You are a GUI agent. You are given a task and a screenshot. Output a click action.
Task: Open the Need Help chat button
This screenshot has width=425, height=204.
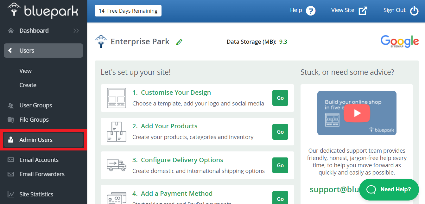click(x=389, y=189)
